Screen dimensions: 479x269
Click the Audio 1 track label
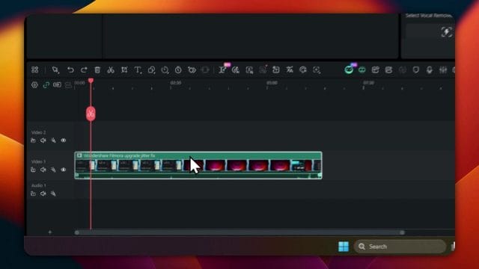coord(38,185)
